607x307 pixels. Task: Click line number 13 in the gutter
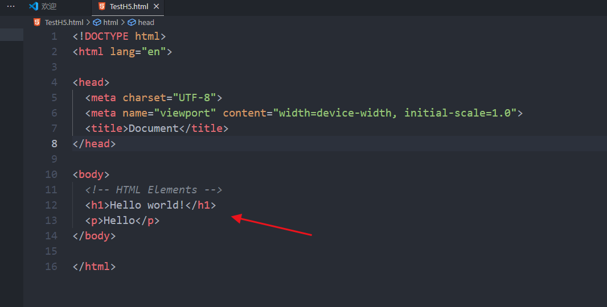point(51,221)
